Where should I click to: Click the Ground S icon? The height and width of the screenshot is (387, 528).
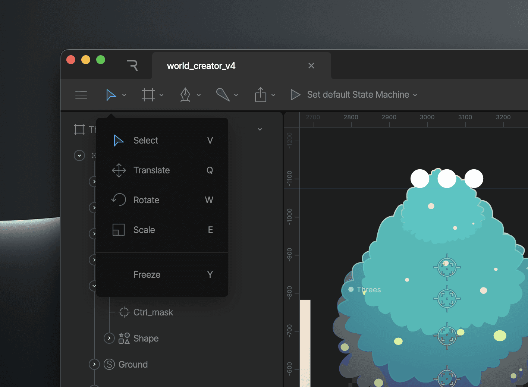pyautogui.click(x=109, y=364)
